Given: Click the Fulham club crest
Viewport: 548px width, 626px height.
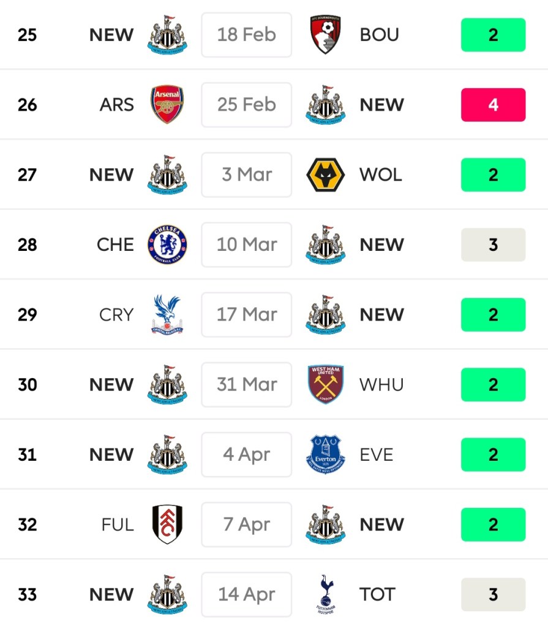Looking at the screenshot, I should [x=167, y=524].
